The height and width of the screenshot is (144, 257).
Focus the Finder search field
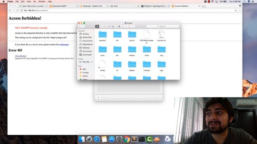pyautogui.click(x=162, y=26)
